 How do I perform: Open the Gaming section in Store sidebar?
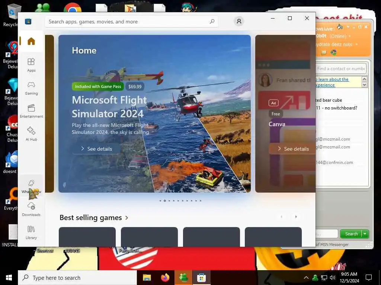[31, 88]
